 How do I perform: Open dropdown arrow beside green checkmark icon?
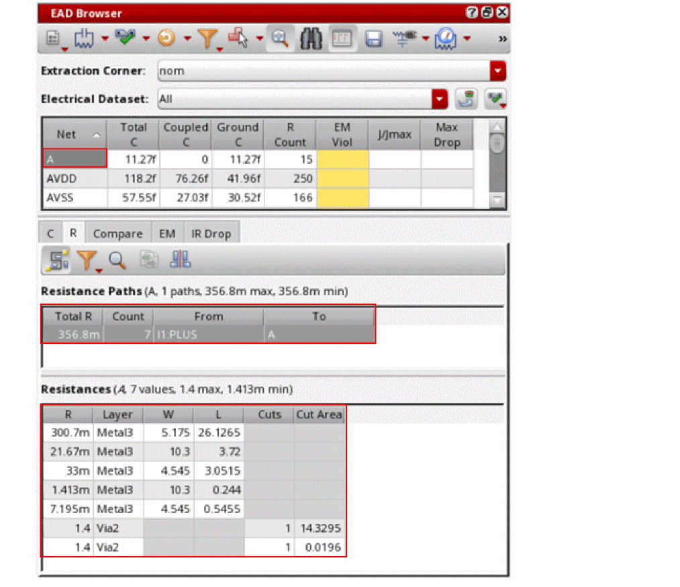coord(146,38)
